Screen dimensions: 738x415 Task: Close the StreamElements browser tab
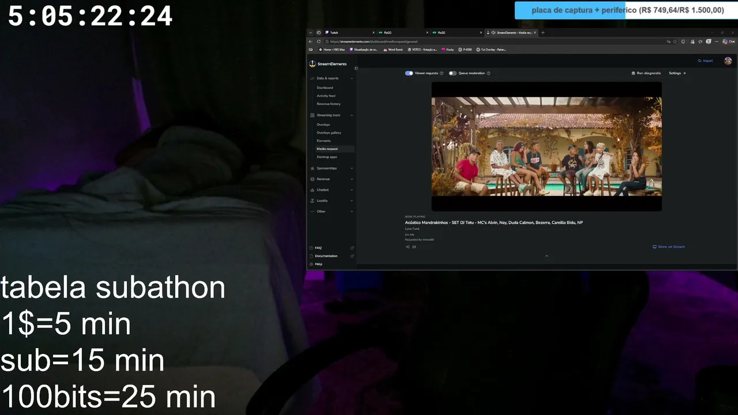pos(535,33)
